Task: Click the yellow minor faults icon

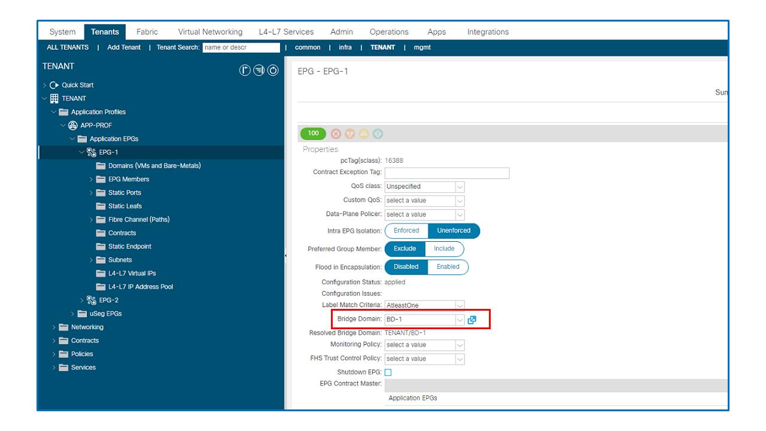Action: [364, 133]
